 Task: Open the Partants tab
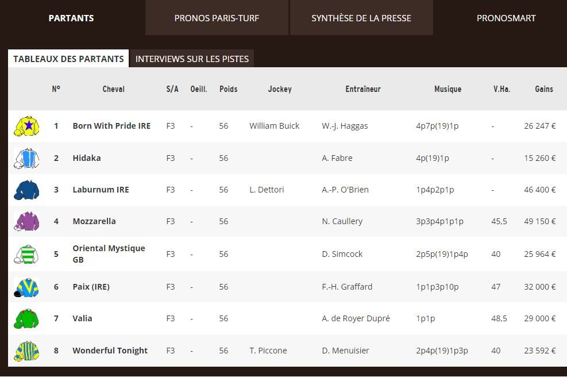[x=71, y=18]
